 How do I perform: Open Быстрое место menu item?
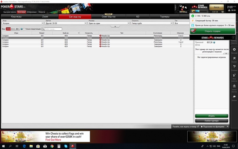click(x=10, y=12)
